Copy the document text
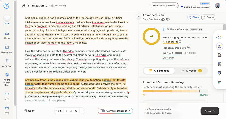The image size is (226, 119). coord(29,111)
